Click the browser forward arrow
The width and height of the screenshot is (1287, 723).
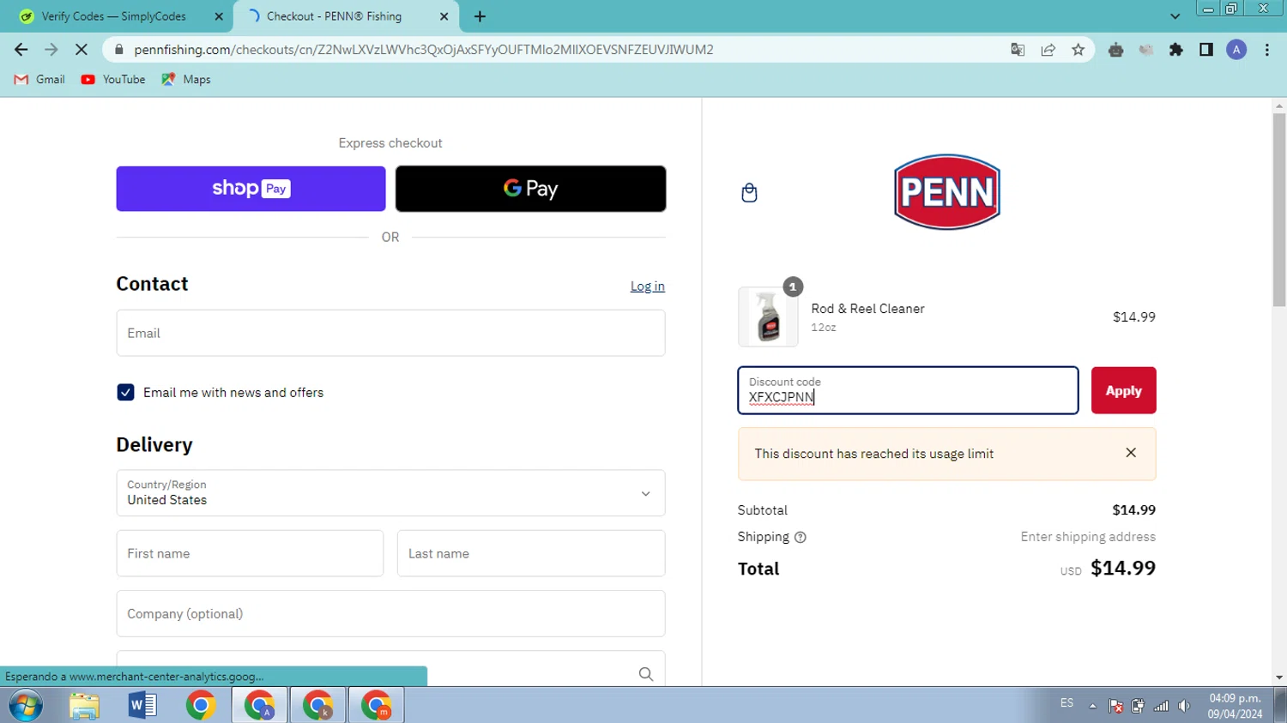(51, 50)
